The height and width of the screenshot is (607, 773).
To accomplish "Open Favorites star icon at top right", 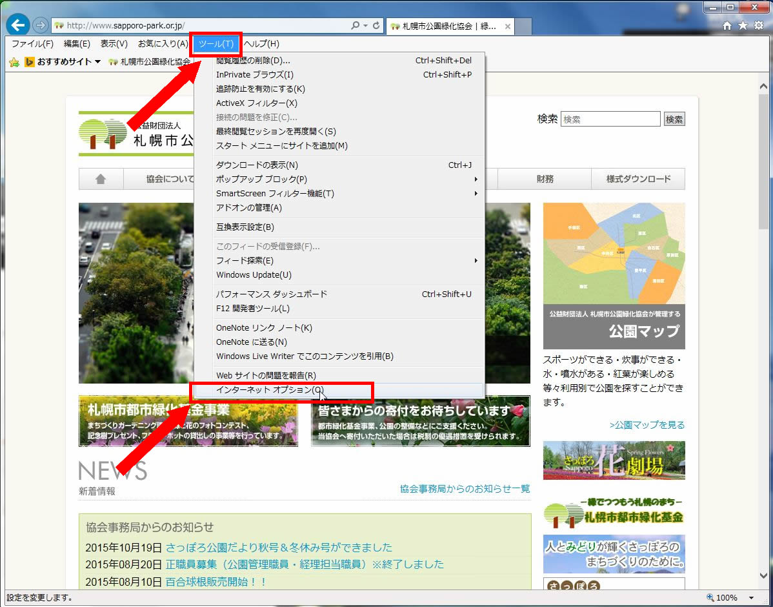I will click(743, 26).
